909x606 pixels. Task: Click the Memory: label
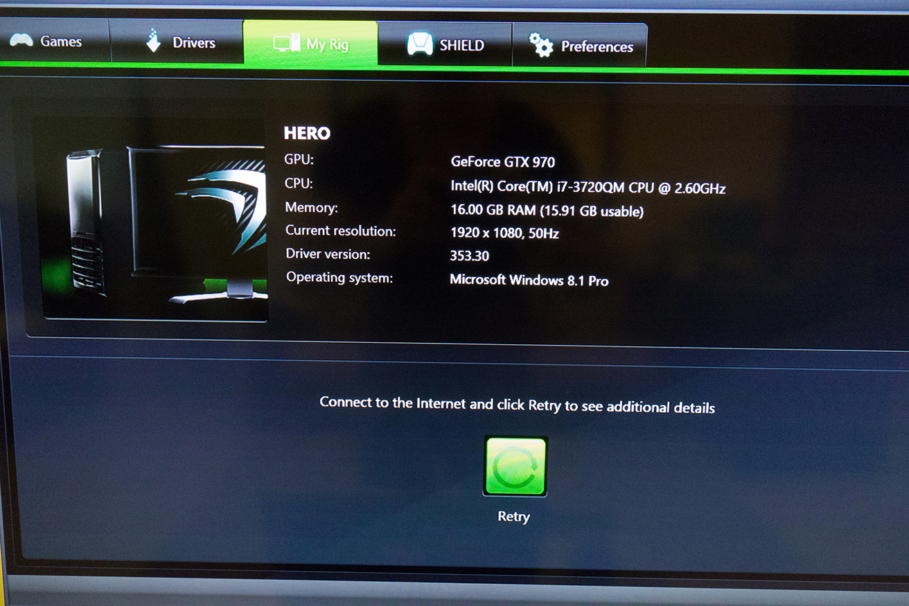[312, 207]
